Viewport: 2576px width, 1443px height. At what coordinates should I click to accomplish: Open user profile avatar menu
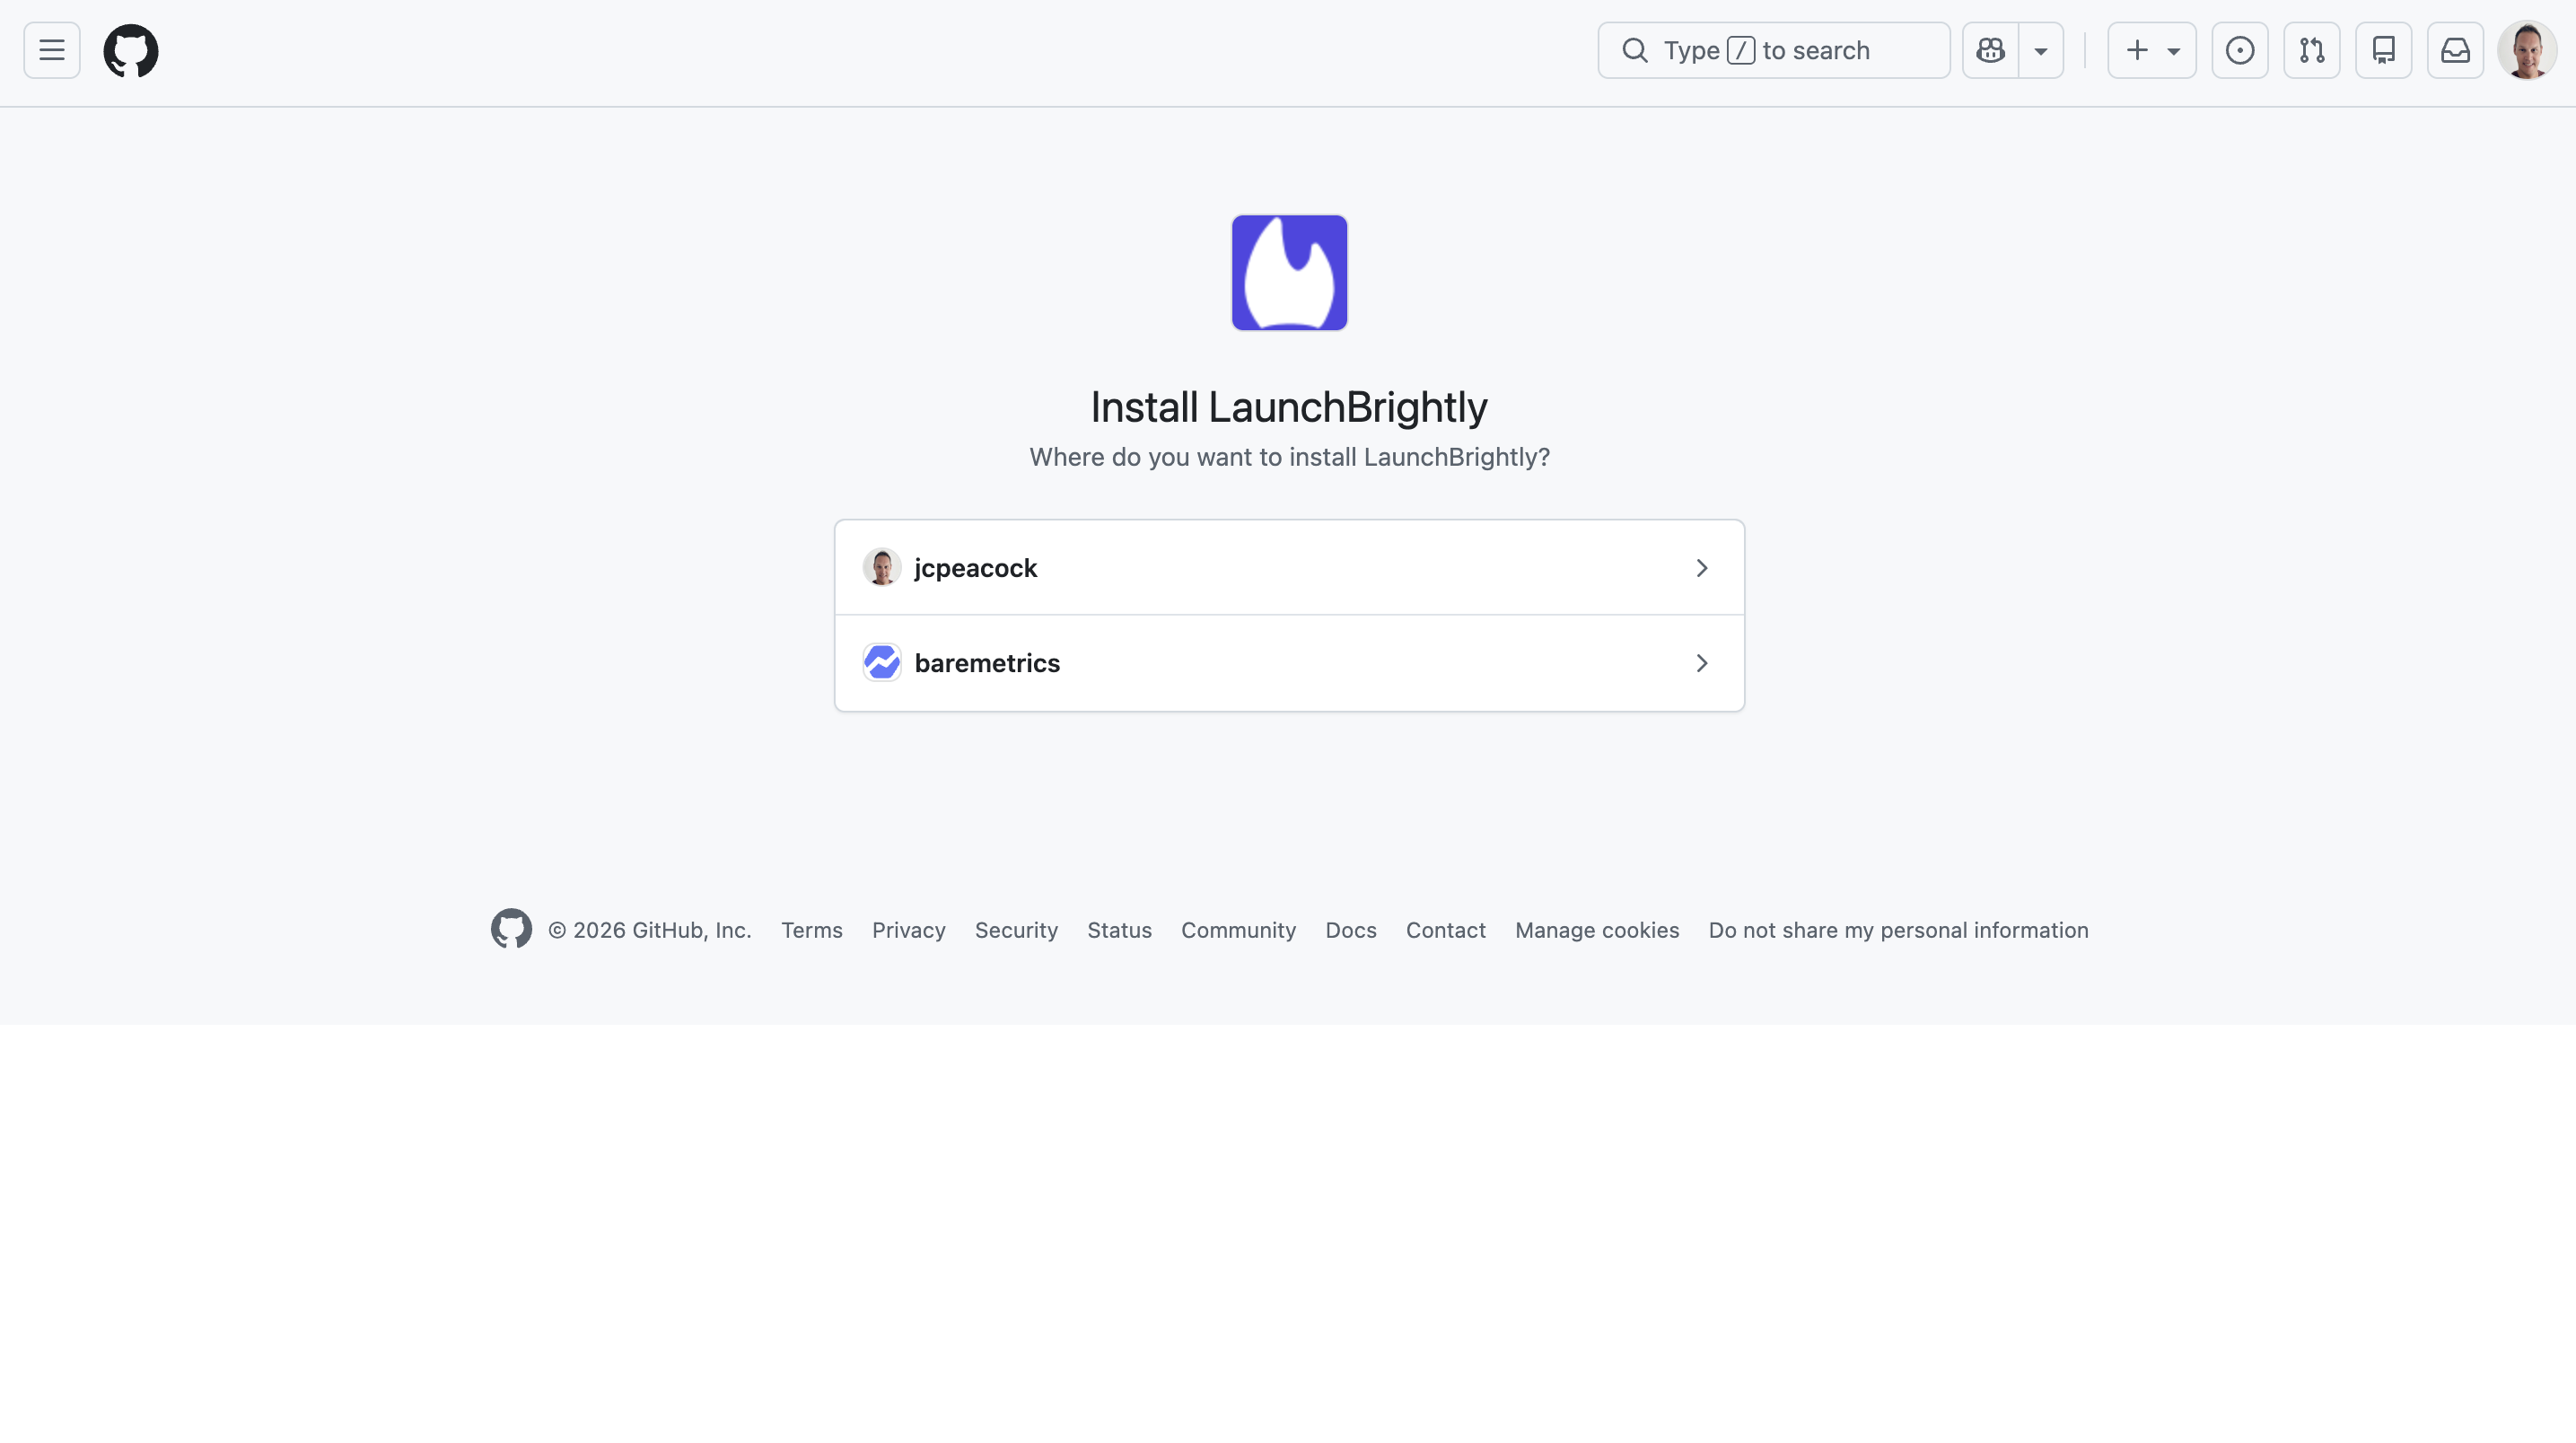2527,50
